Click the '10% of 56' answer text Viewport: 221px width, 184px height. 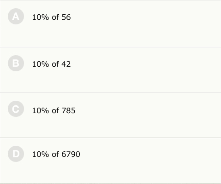pos(51,17)
